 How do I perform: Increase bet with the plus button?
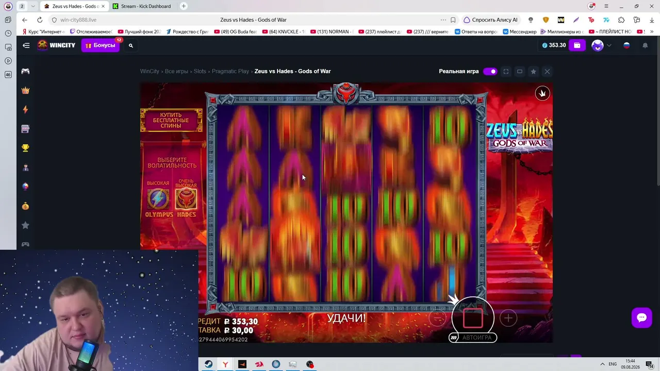point(508,318)
